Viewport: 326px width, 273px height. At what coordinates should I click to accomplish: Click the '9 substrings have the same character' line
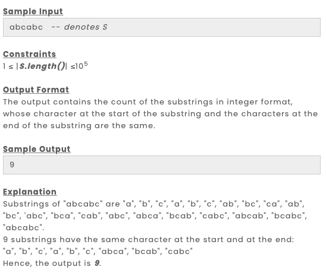(149, 240)
